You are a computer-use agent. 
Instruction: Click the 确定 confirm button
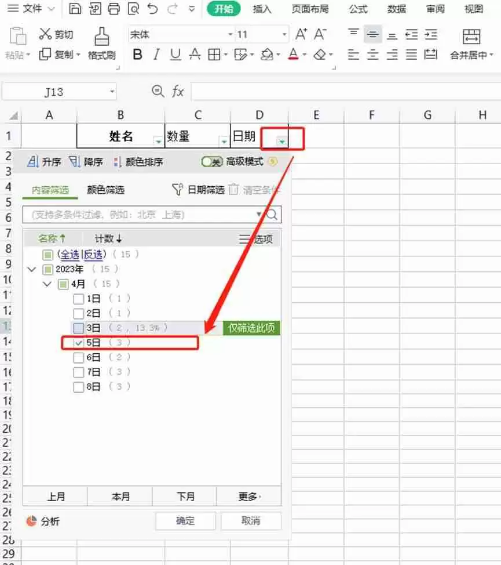(185, 521)
